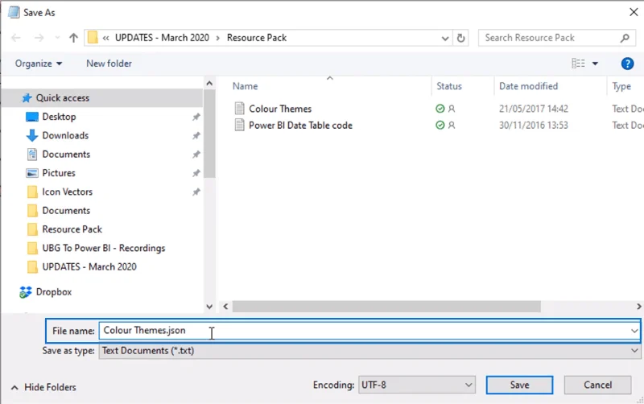Open recent locations dropdown arrow
The height and width of the screenshot is (404, 644).
tap(57, 38)
